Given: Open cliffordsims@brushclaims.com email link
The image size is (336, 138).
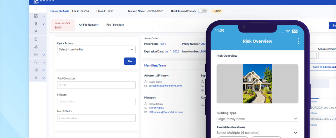Looking at the screenshot, I should (x=166, y=112).
